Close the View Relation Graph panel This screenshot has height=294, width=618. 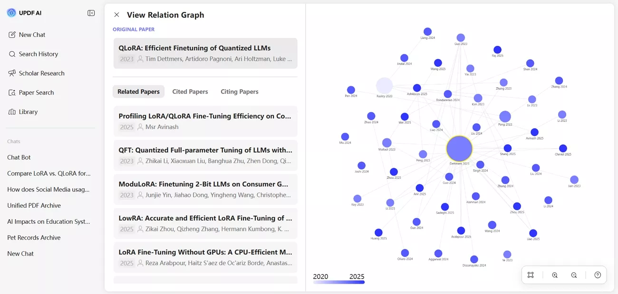point(116,15)
